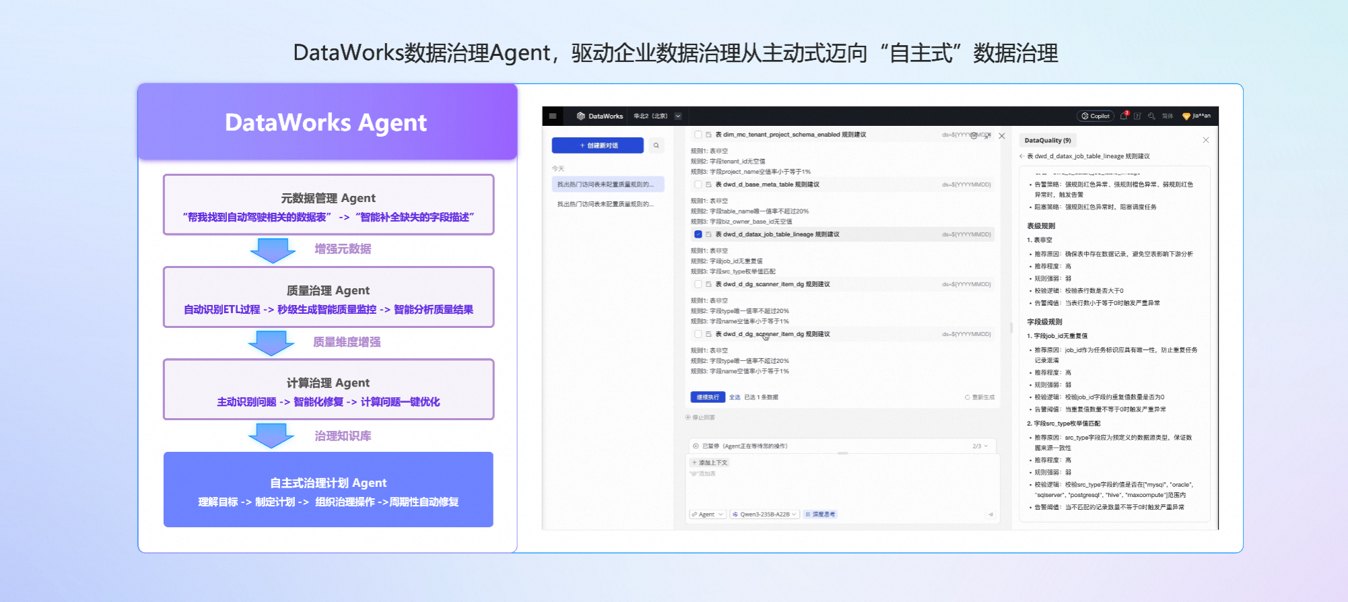Search conversations with the magnifier icon
The height and width of the screenshot is (602, 1348).
tap(656, 145)
